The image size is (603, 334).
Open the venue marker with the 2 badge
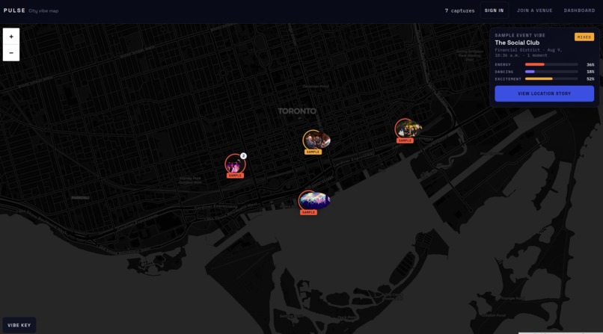pos(235,164)
